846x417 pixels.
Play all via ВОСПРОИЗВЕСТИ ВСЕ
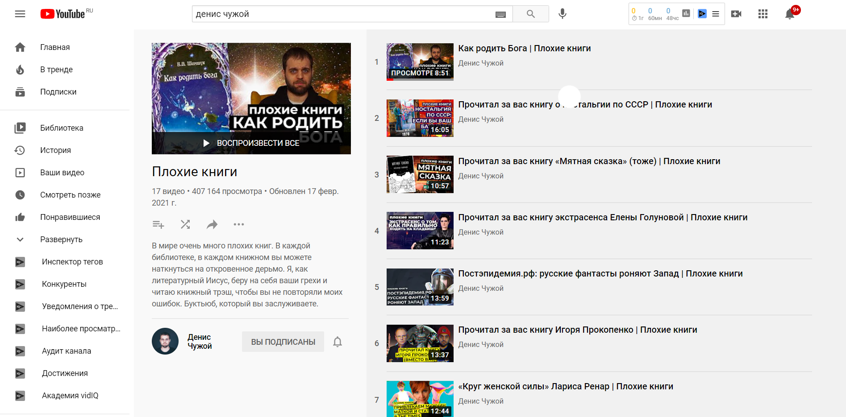pyautogui.click(x=251, y=143)
